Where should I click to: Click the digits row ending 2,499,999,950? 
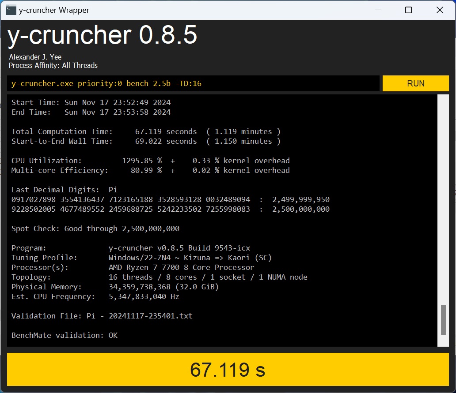tap(171, 199)
